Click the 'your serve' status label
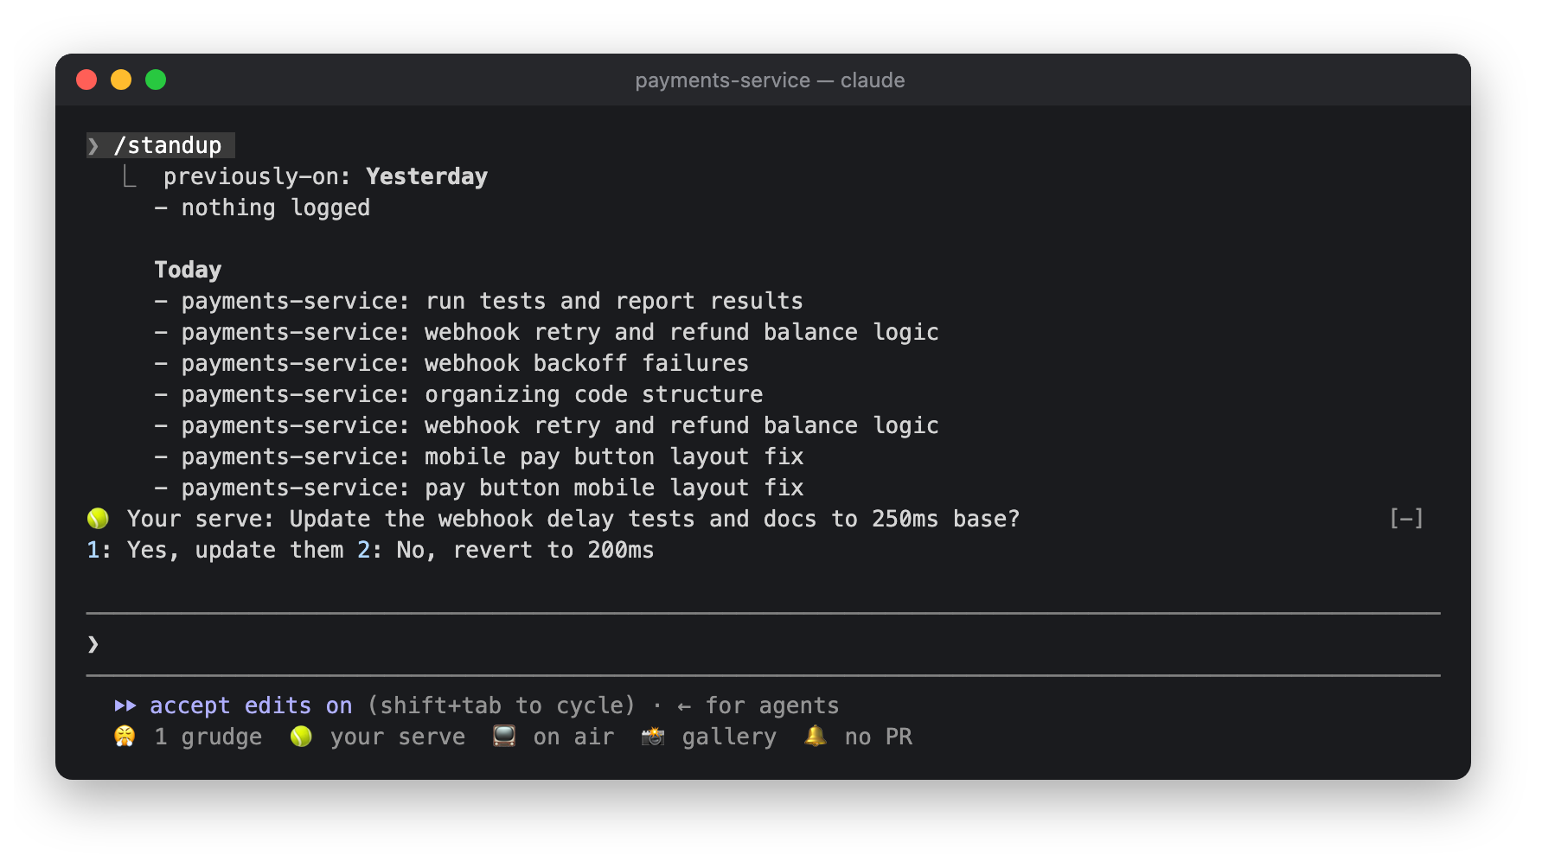Viewport: 1542px width, 868px height. [x=398, y=737]
